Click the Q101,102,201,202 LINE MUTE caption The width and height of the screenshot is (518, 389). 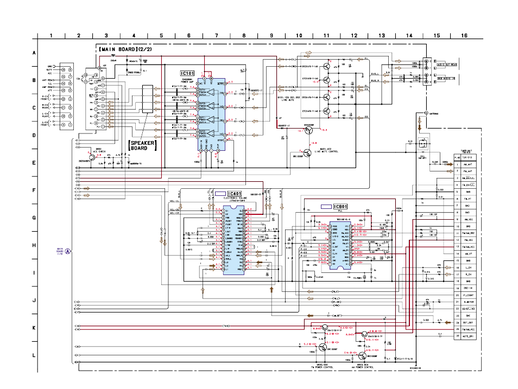click(289, 99)
